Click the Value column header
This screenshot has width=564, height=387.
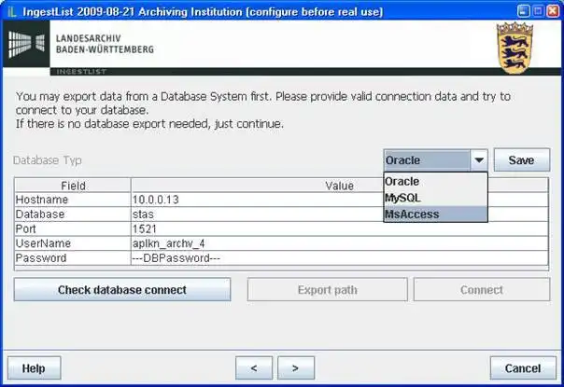click(340, 186)
